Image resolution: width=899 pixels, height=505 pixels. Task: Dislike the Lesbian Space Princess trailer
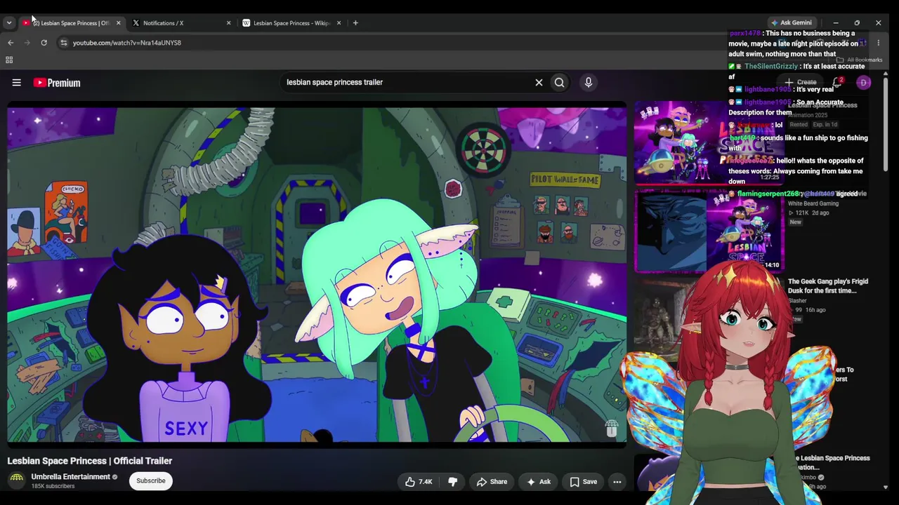[x=452, y=482]
